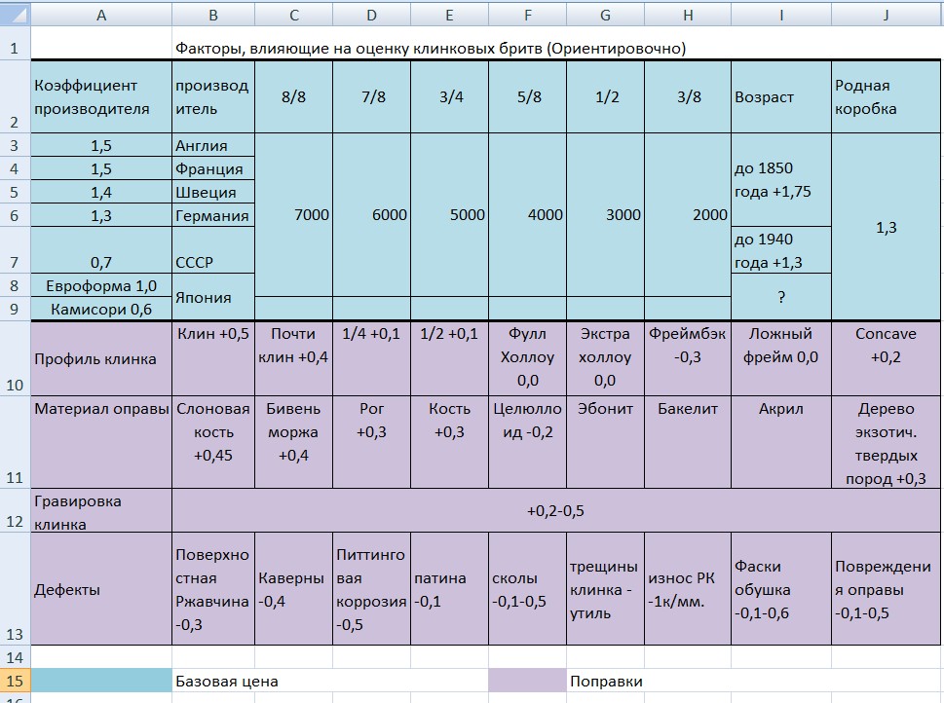Select the 'Родная коробка' header cell

click(x=886, y=96)
